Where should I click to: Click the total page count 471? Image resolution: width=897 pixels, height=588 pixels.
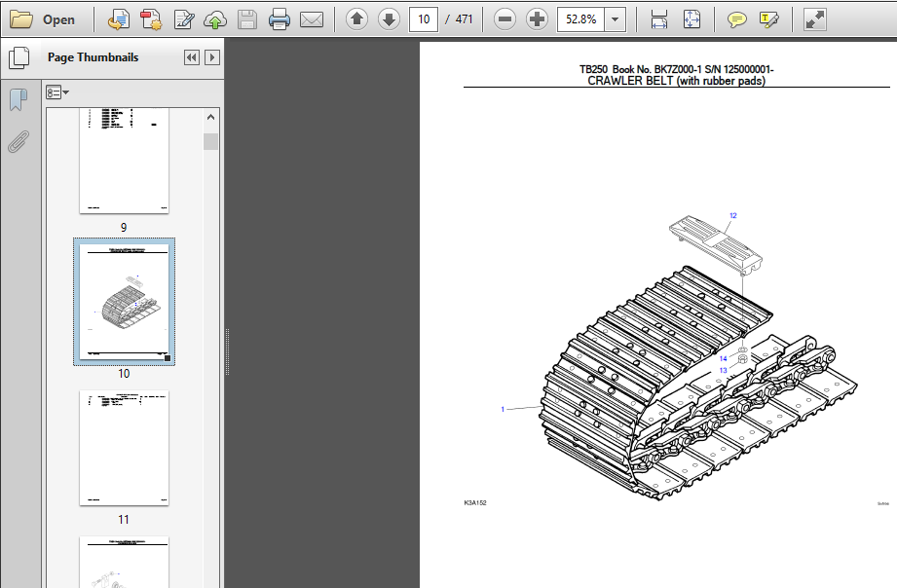click(x=464, y=19)
